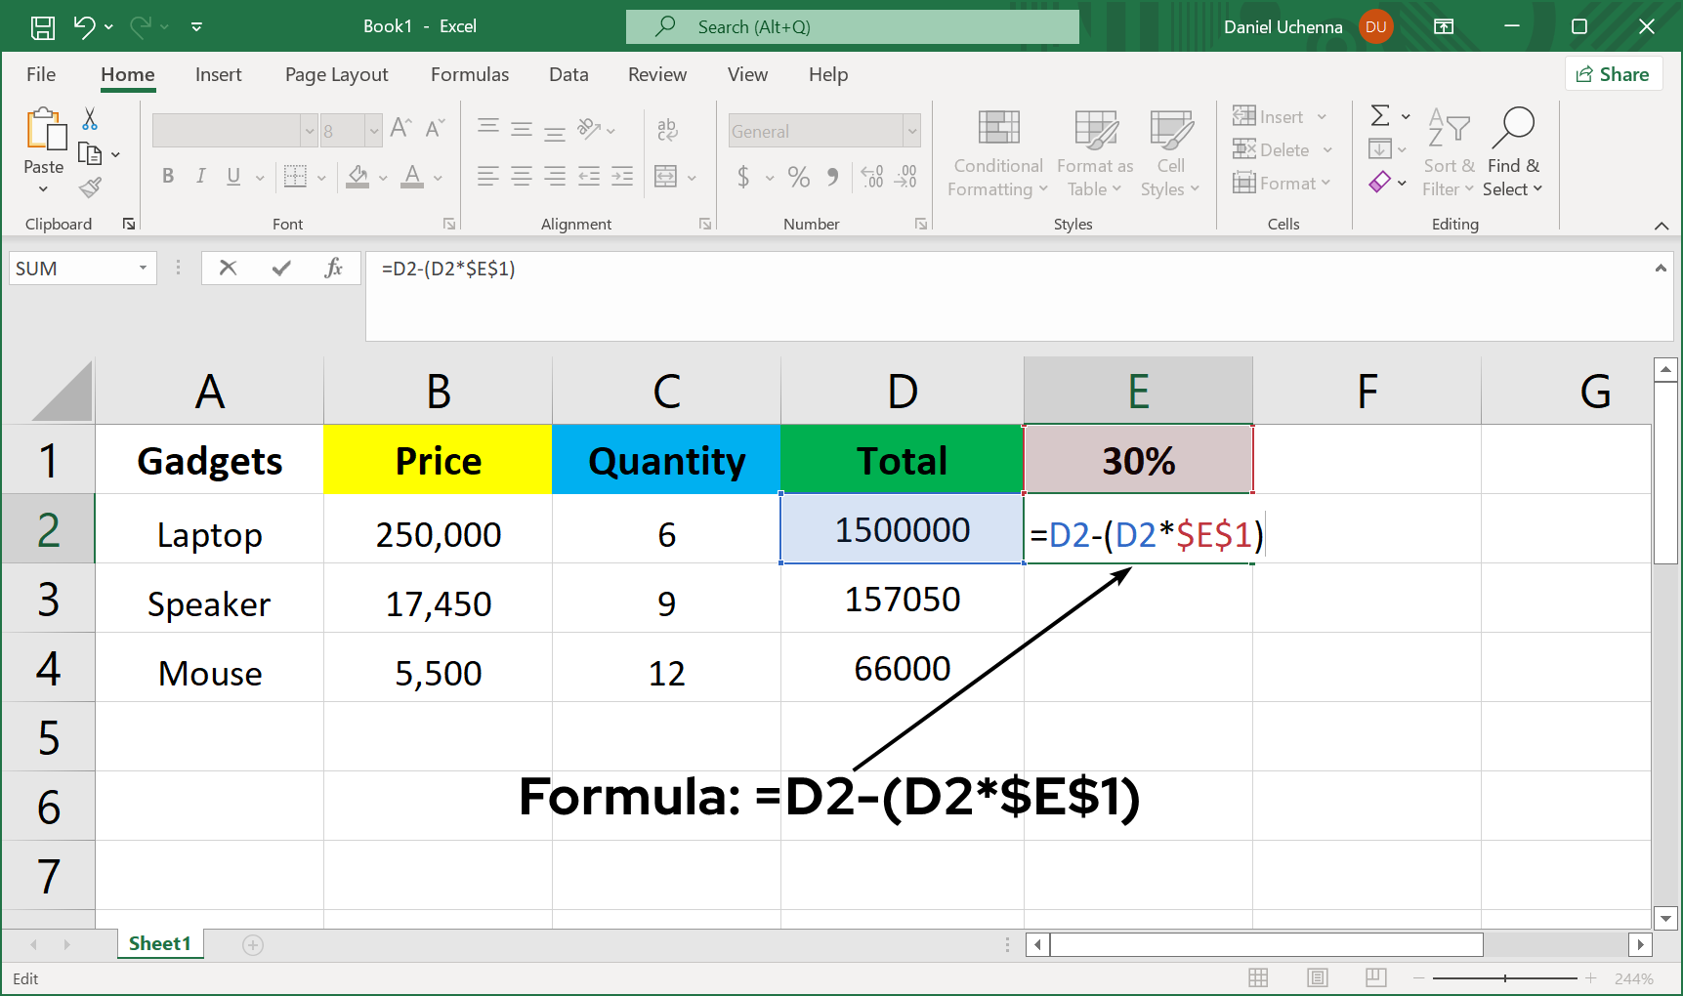Collapse the ribbon with chevron
This screenshot has width=1683, height=996.
(1661, 226)
